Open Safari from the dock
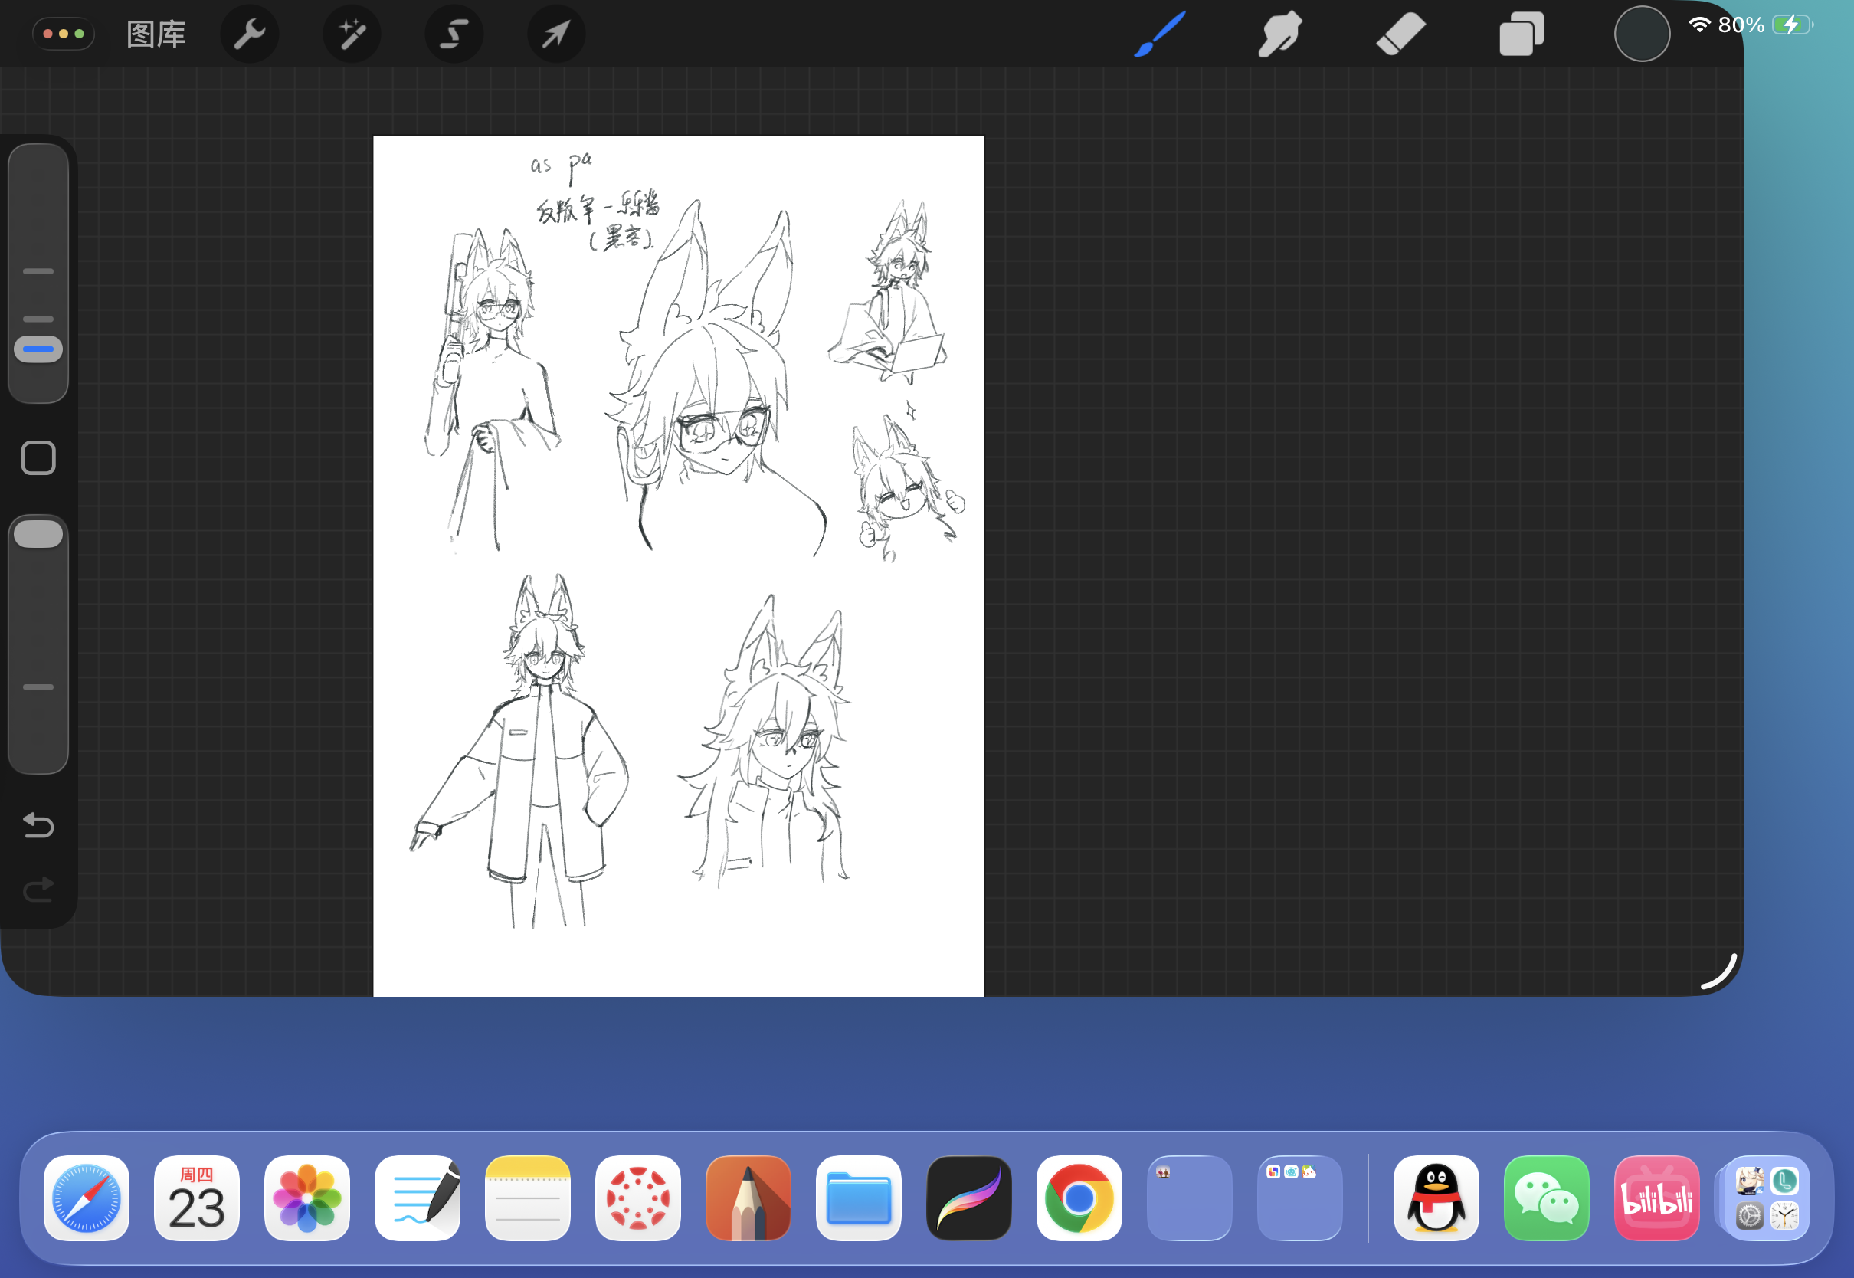 coord(87,1198)
